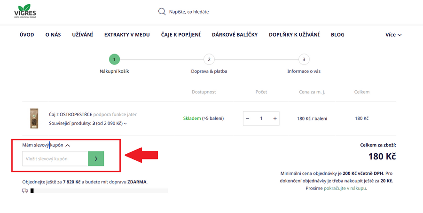Submit coupon with green arrow button

(x=96, y=159)
